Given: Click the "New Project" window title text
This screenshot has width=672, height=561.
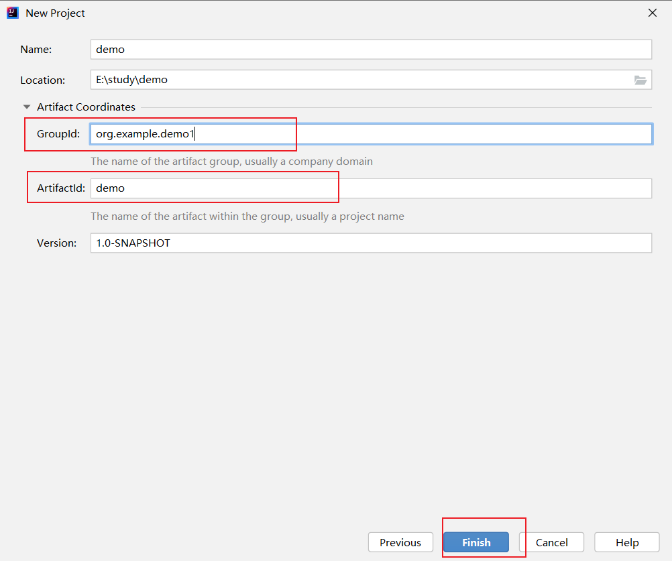Looking at the screenshot, I should pyautogui.click(x=56, y=13).
